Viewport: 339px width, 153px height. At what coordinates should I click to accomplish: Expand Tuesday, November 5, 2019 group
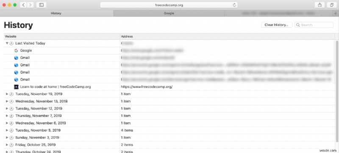(7, 130)
